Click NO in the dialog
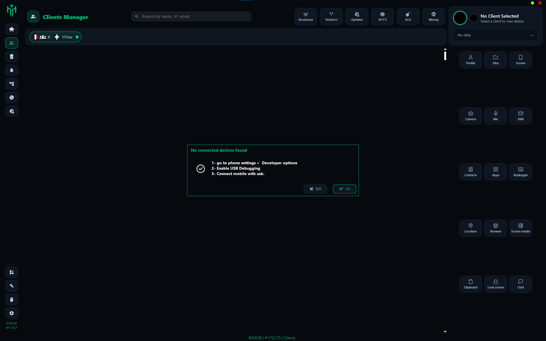Viewport: 546px width, 341px height. [315, 189]
